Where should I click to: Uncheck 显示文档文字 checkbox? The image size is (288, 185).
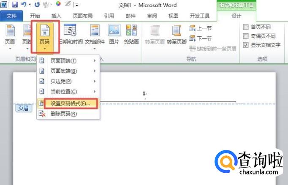pos(246,45)
